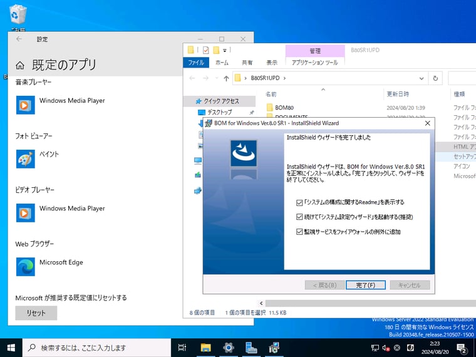This screenshot has height=357, width=476.
Task: Click the 完了(F) finish button
Action: [366, 285]
